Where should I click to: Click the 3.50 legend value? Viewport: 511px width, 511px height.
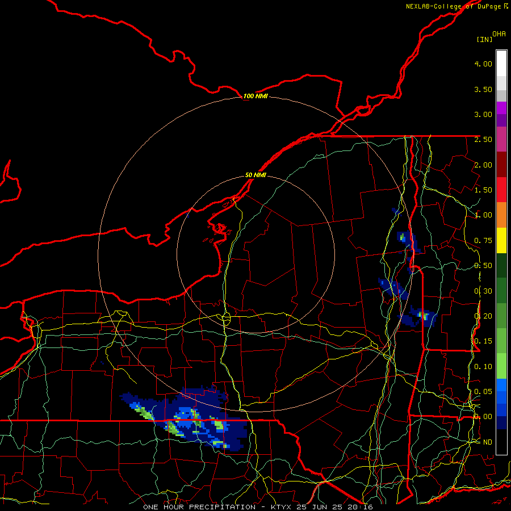tap(483, 89)
